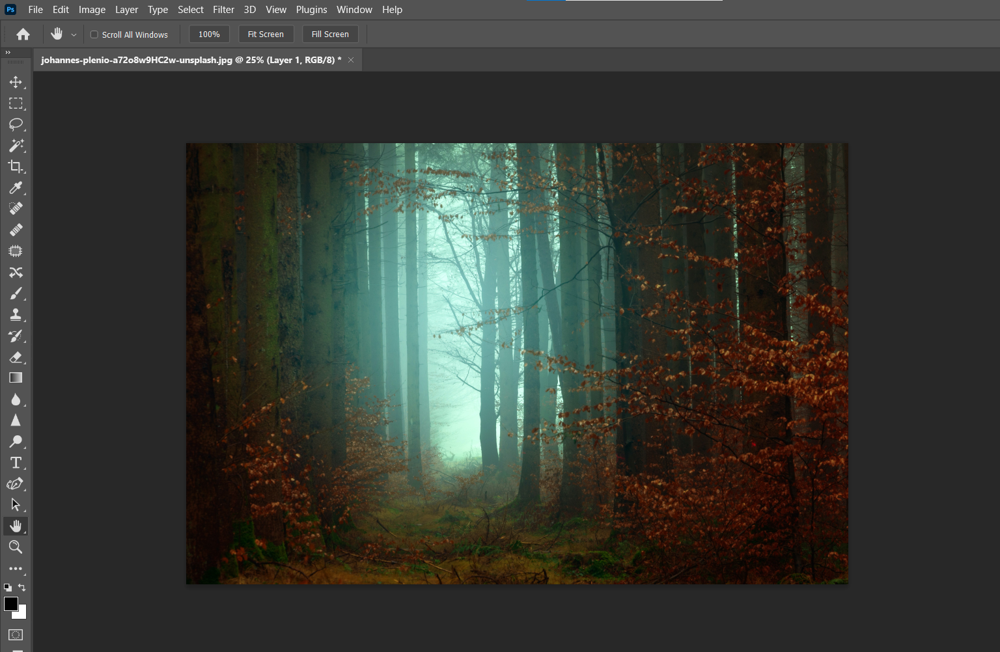Open the Image menu
1000x652 pixels.
pos(92,10)
